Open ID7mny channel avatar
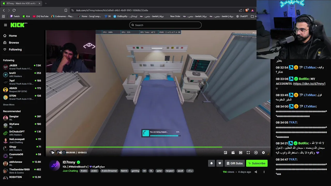Viewport: 331px width, 186px height. point(55,166)
